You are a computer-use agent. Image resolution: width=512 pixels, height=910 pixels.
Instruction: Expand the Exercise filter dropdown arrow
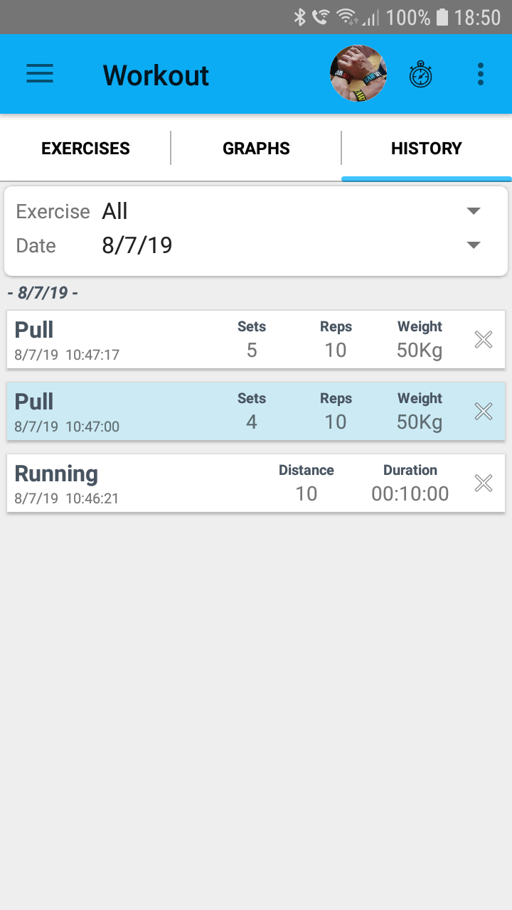click(x=474, y=211)
